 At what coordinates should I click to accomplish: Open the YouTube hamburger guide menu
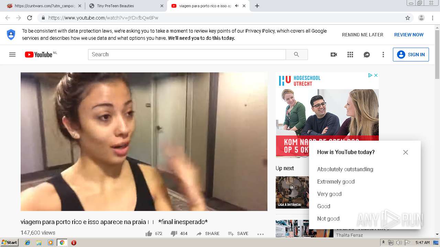pos(12,55)
